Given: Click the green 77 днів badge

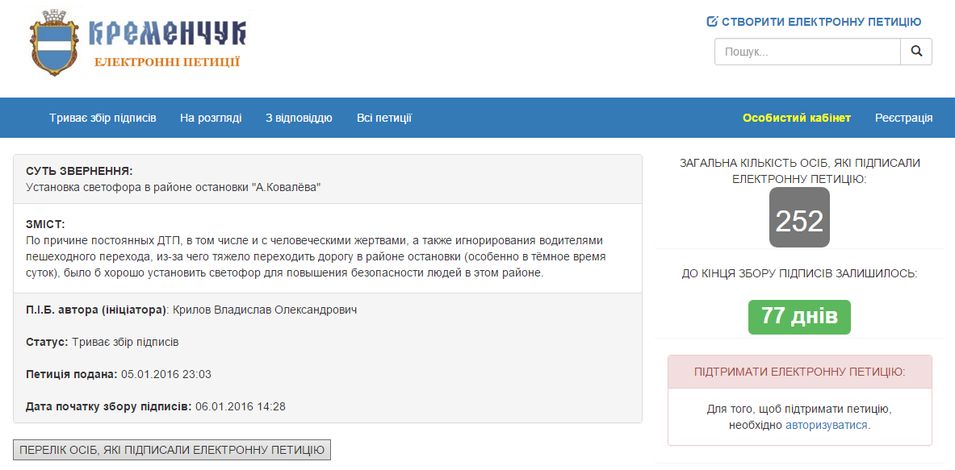Looking at the screenshot, I should 799,316.
